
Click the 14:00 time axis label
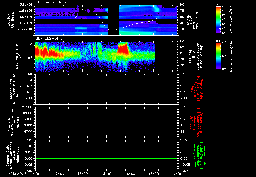click(106, 174)
